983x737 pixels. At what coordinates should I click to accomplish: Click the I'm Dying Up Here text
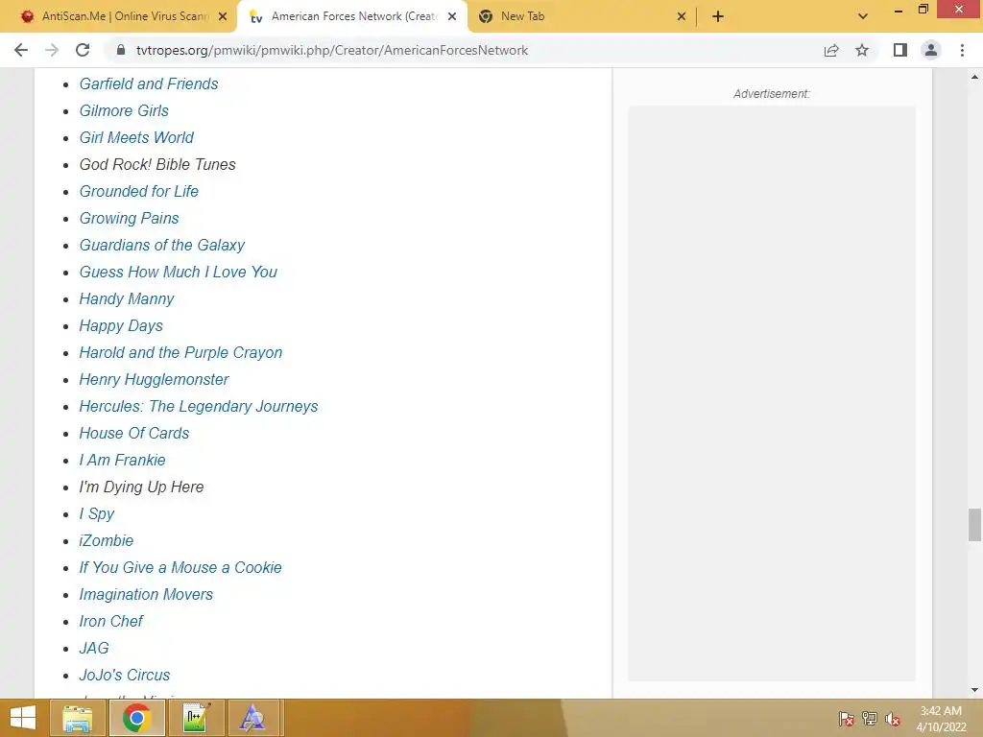point(141,487)
